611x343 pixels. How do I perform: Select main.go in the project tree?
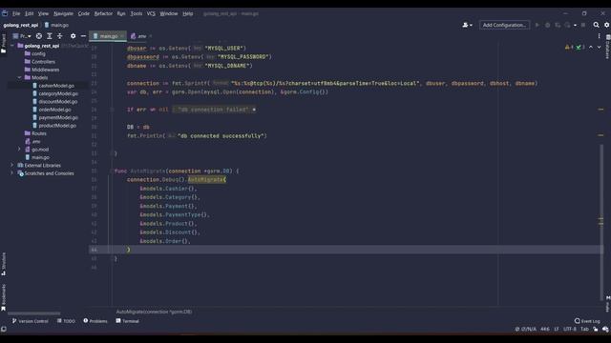click(37, 157)
